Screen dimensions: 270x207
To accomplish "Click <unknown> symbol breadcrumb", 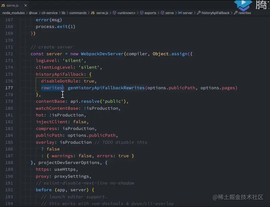I will (x=126, y=13).
